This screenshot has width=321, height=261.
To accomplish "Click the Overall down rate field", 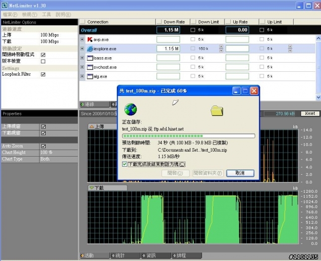I will pyautogui.click(x=169, y=30).
